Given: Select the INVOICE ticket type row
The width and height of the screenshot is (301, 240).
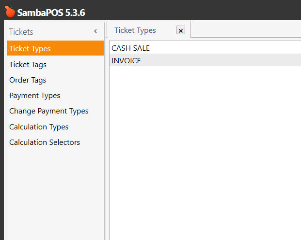Looking at the screenshot, I should click(x=205, y=60).
